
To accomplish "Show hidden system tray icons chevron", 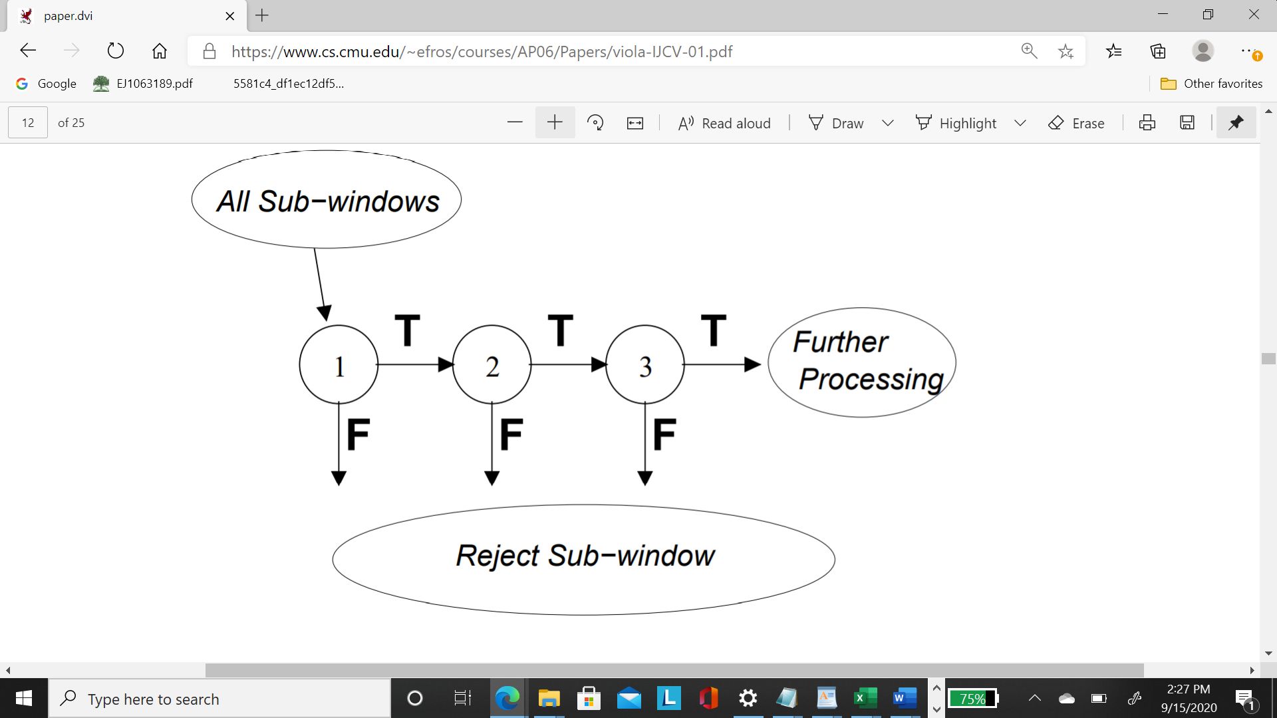I will 1034,698.
